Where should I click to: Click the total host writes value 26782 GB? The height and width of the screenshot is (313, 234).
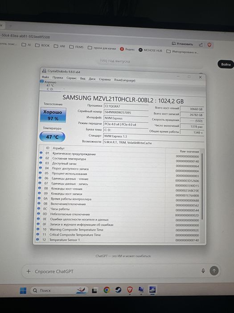(x=192, y=115)
